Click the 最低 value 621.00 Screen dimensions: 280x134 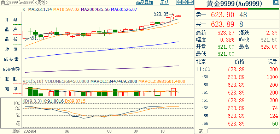point(226,54)
